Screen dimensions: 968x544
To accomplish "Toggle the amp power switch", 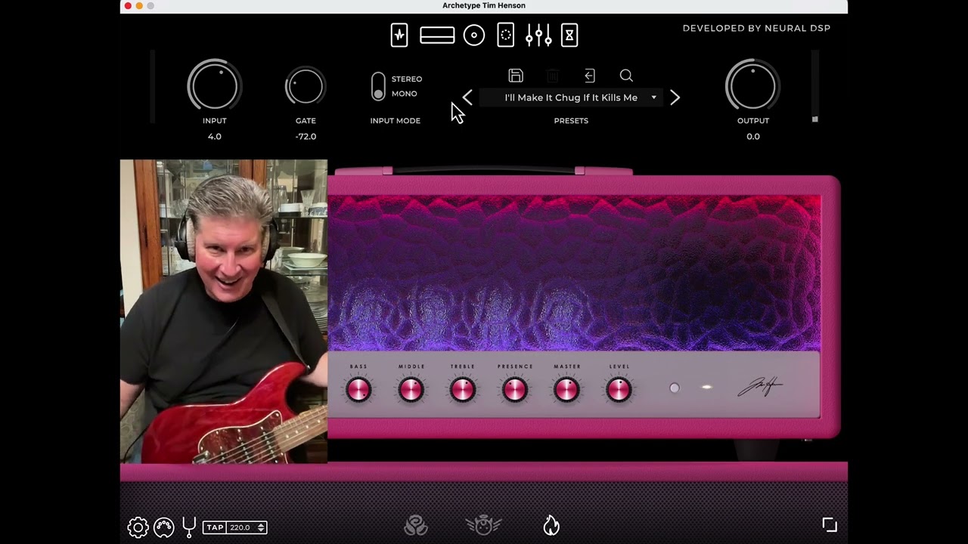I will coord(675,388).
